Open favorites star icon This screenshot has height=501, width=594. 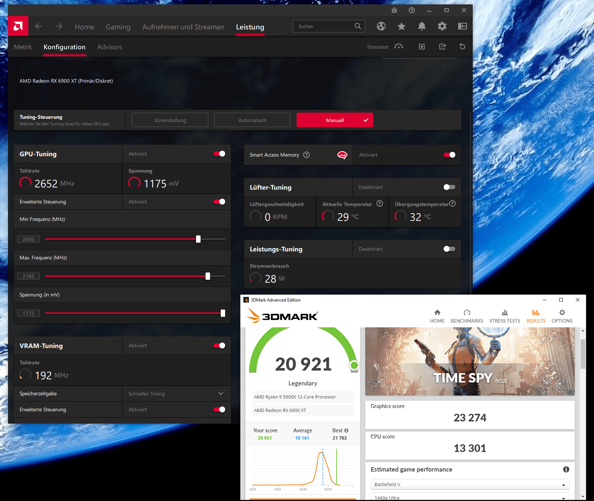coord(401,26)
